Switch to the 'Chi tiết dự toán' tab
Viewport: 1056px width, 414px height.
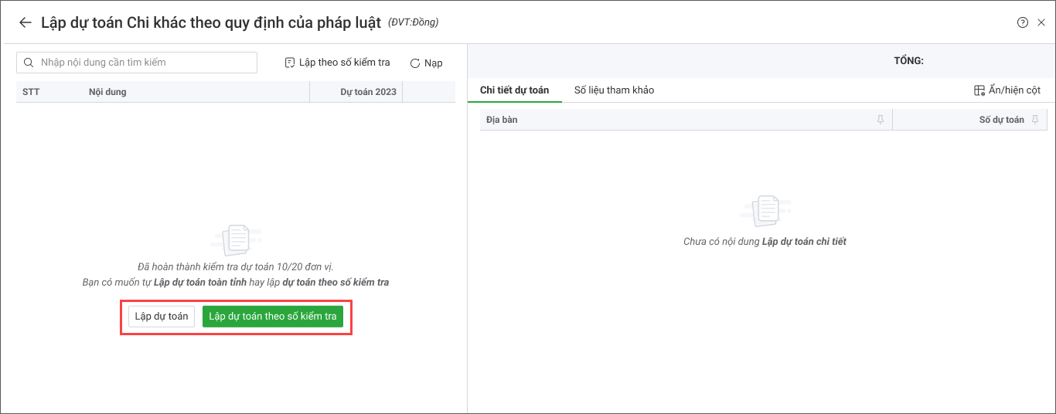pos(514,90)
